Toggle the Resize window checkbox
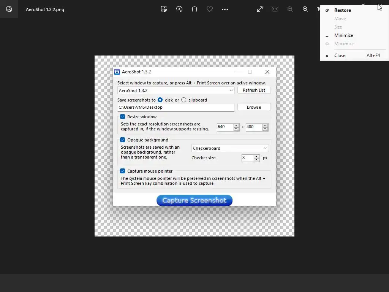Viewport: 389px width, 292px height. pos(123,116)
